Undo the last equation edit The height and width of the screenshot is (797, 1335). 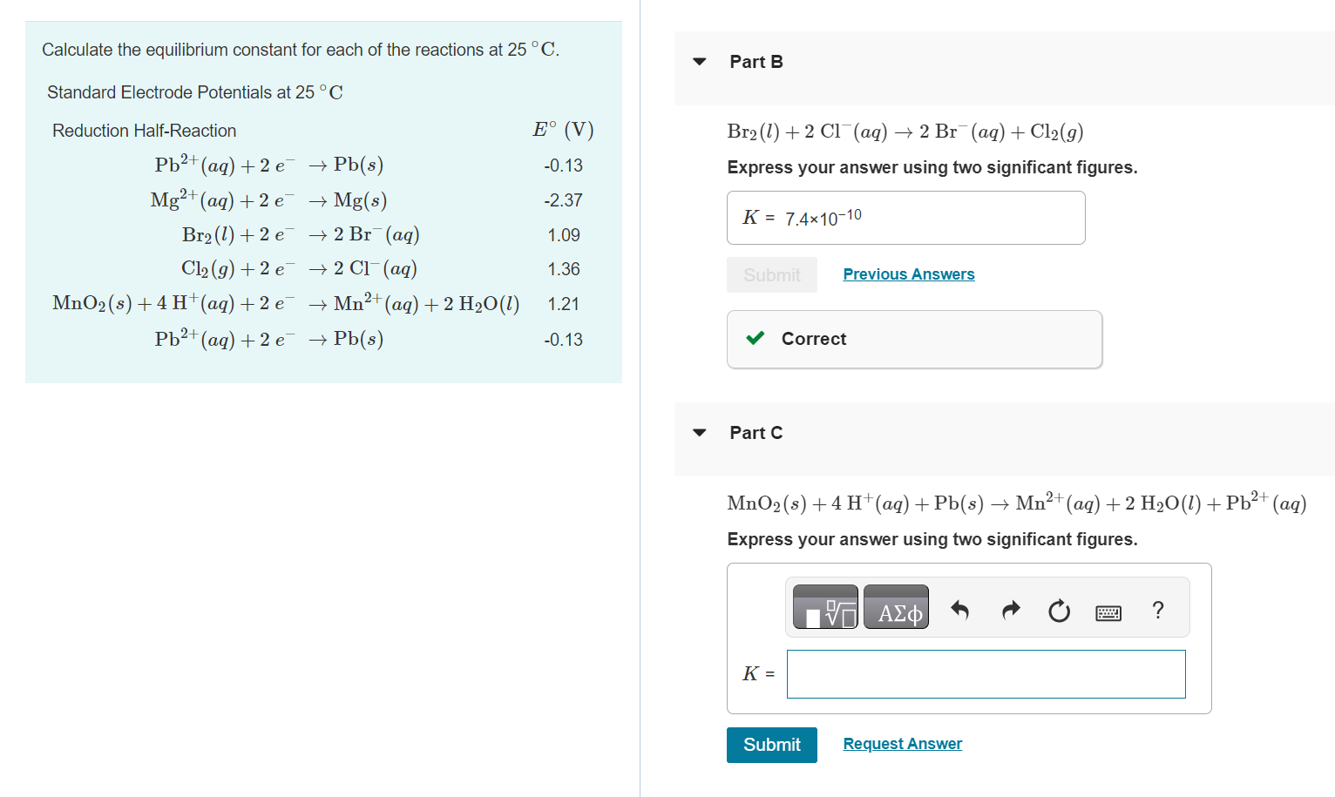click(x=959, y=611)
